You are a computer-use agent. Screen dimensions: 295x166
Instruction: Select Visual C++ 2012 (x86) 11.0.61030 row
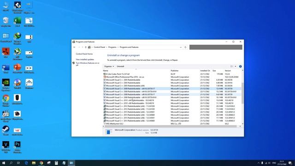(172, 109)
